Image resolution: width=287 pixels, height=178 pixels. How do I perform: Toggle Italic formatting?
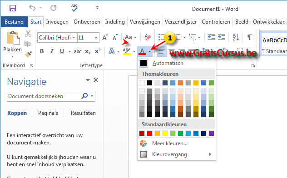pos(52,51)
